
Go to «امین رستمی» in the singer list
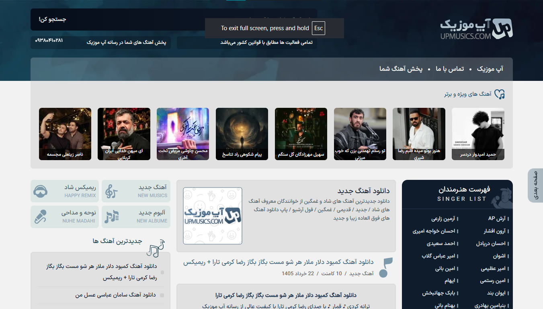[x=493, y=281]
